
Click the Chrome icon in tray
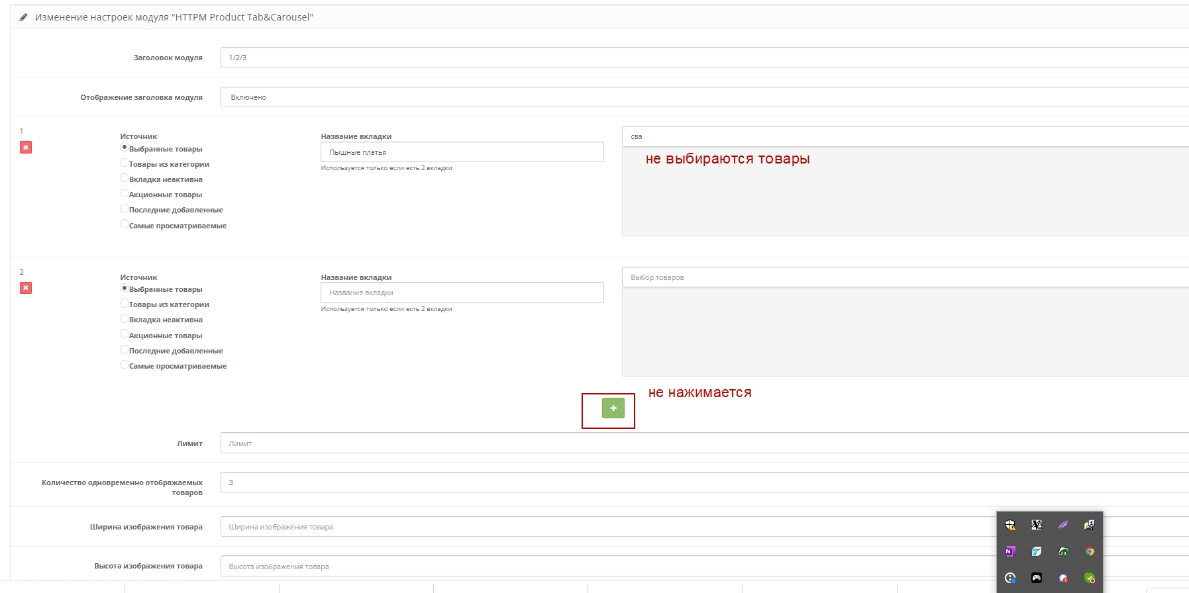point(1090,551)
